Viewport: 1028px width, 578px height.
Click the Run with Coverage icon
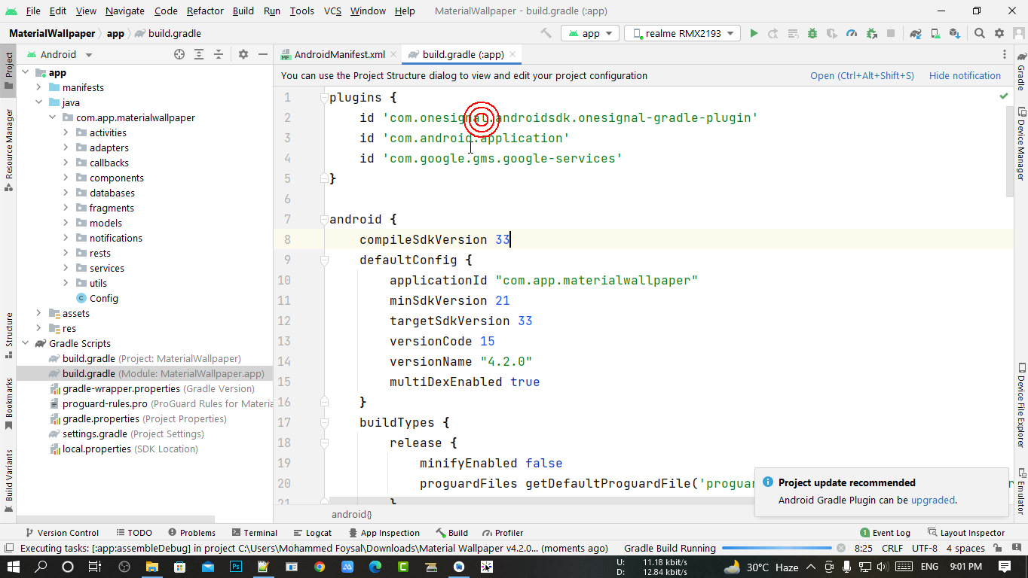(x=832, y=33)
